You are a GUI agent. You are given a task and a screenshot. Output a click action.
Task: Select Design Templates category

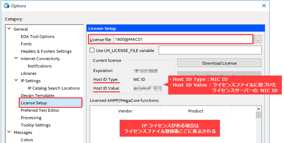[38, 96]
